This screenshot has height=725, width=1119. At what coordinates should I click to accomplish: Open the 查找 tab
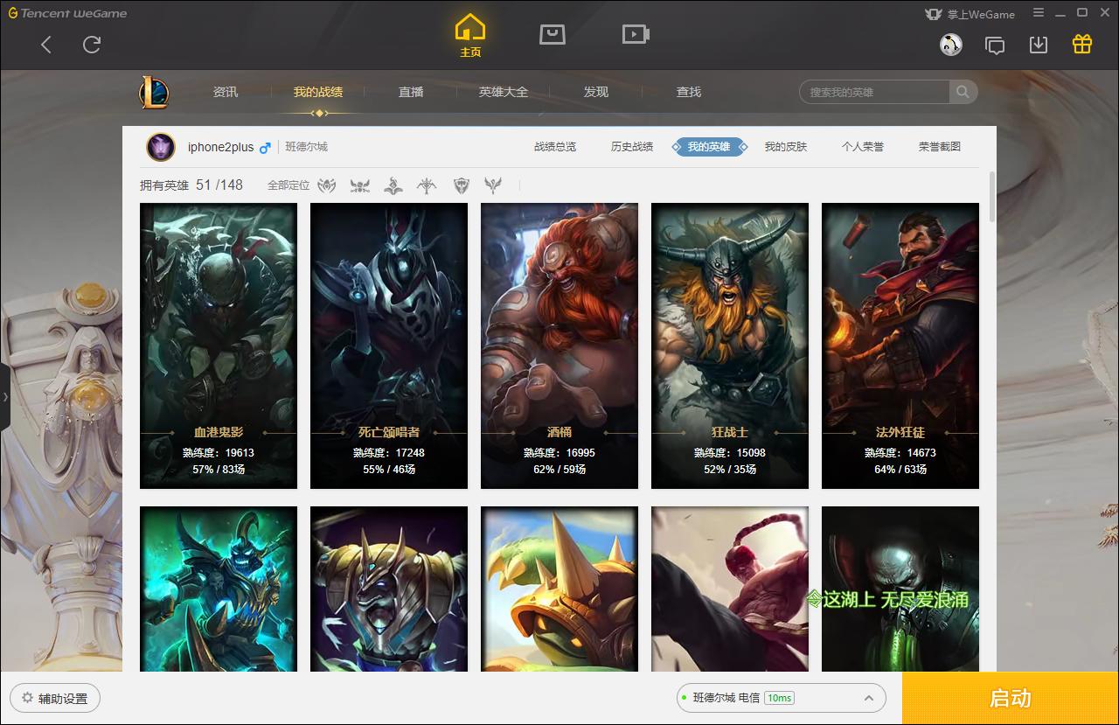point(689,92)
